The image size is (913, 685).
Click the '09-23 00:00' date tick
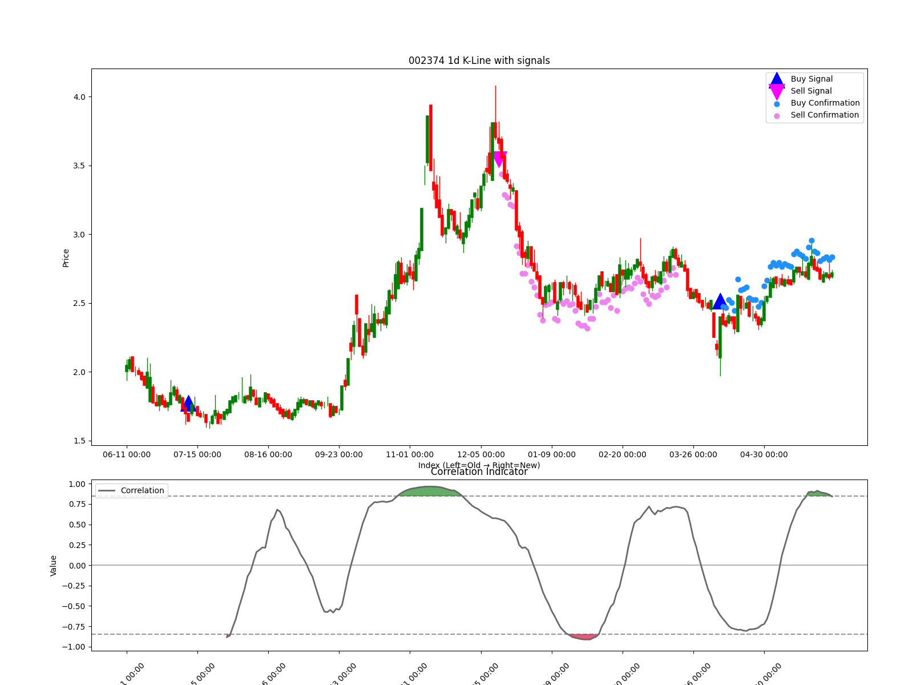coord(339,454)
